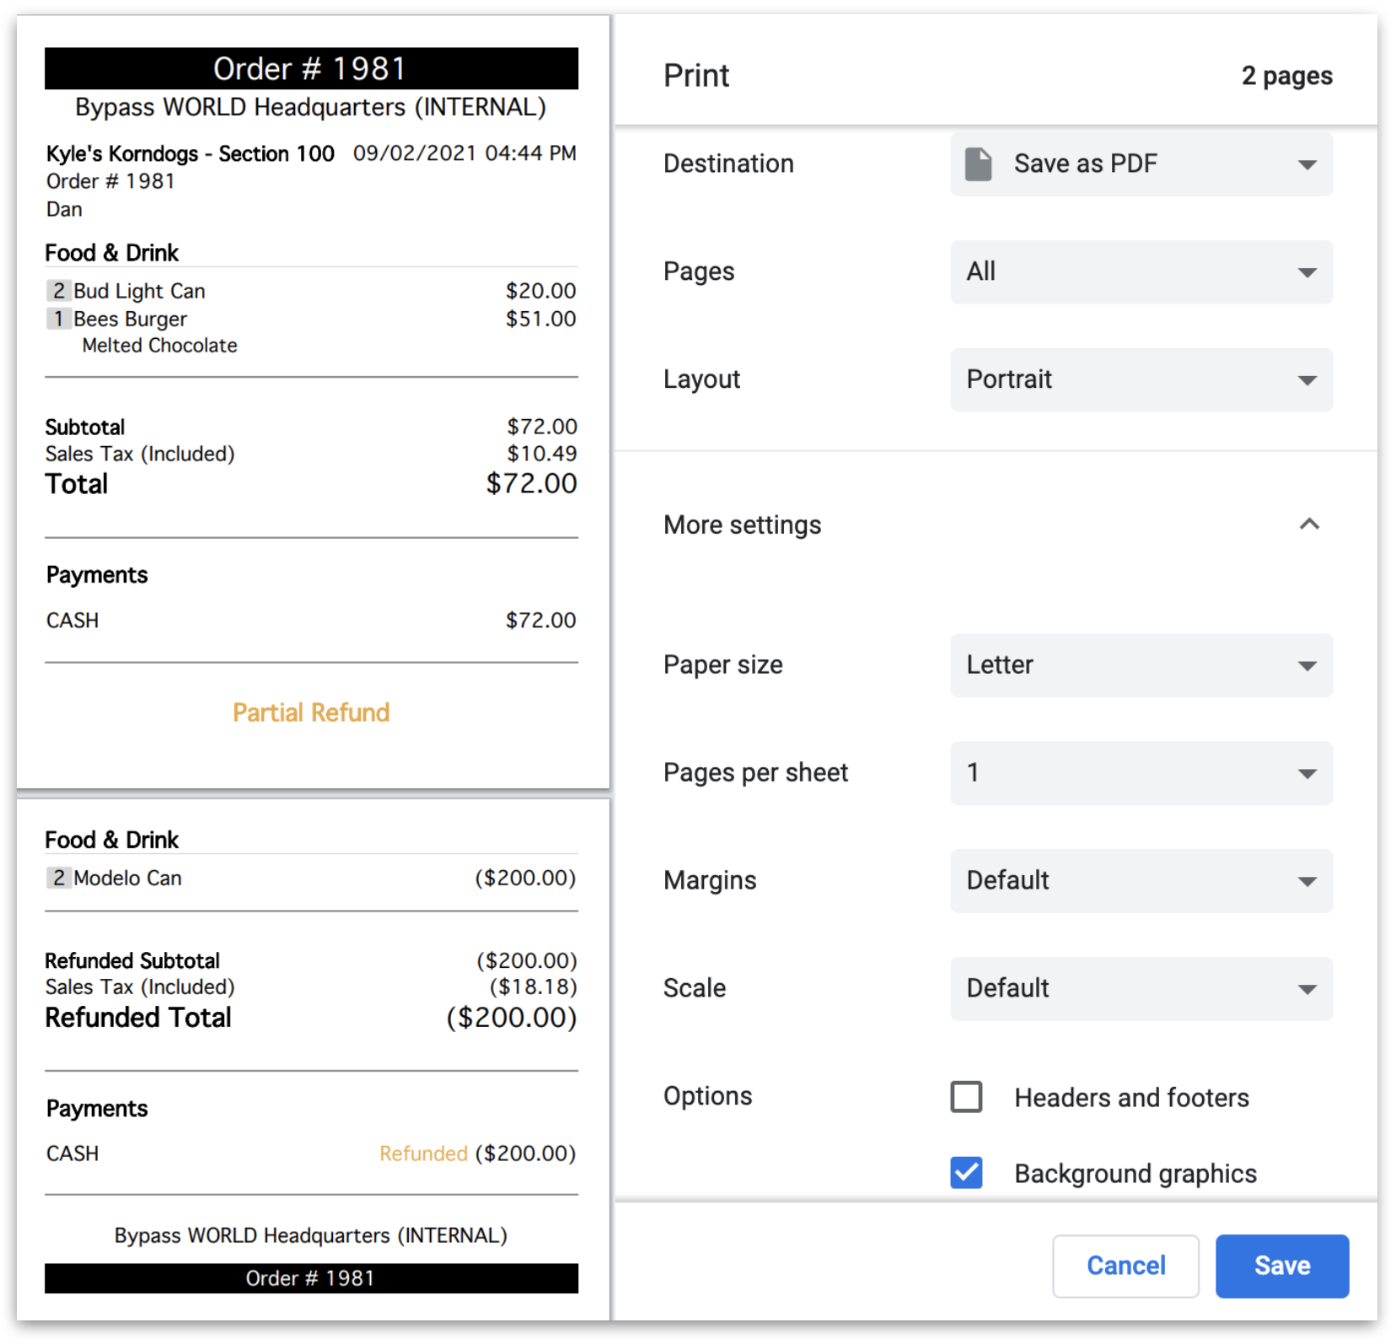Click the 2 pages count label

coord(1286,76)
